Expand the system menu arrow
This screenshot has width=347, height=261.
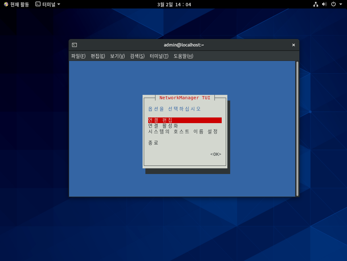click(341, 4)
